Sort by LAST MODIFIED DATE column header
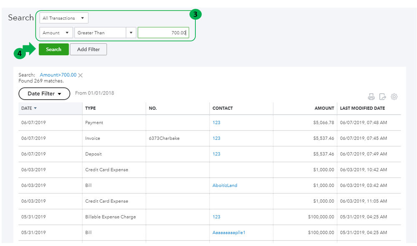This screenshot has height=246, width=417. pyautogui.click(x=362, y=108)
